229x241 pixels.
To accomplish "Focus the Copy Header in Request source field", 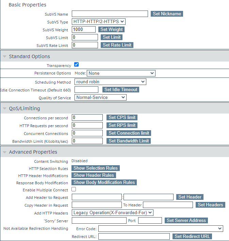I will 97,205.
